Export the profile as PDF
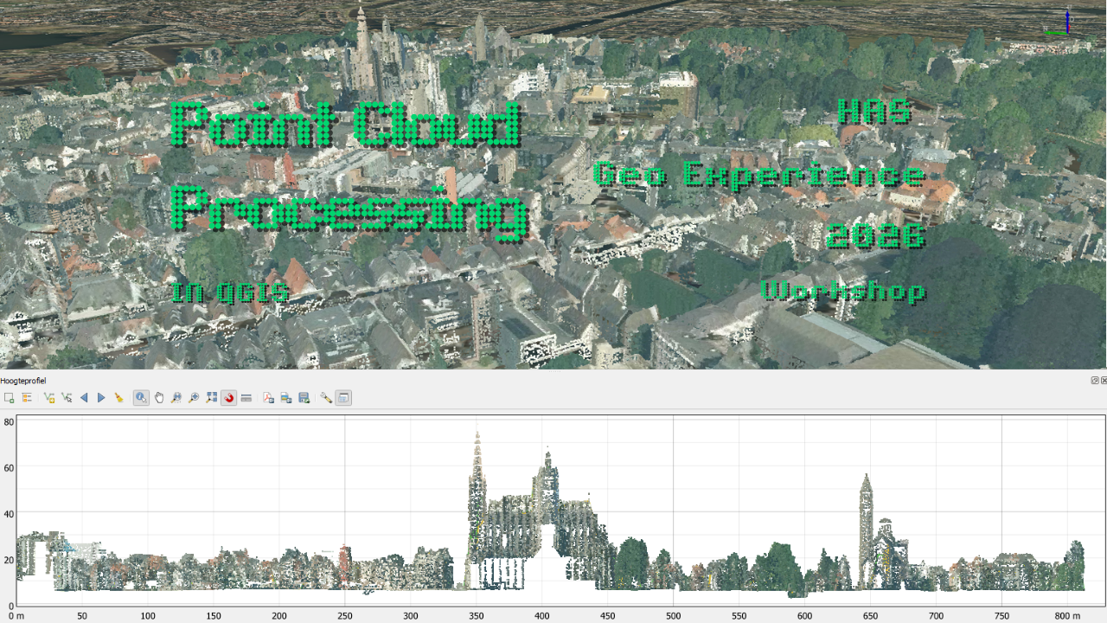This screenshot has height=623, width=1107. click(x=268, y=398)
